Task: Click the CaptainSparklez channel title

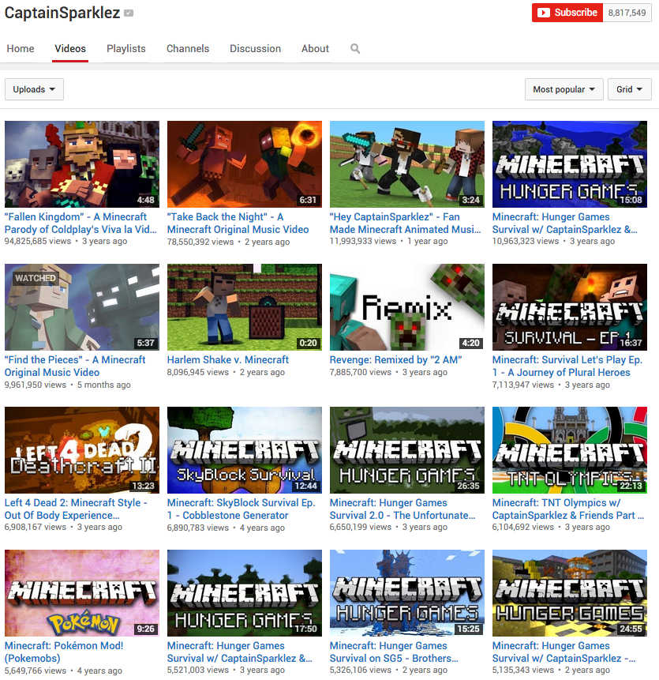Action: [62, 13]
